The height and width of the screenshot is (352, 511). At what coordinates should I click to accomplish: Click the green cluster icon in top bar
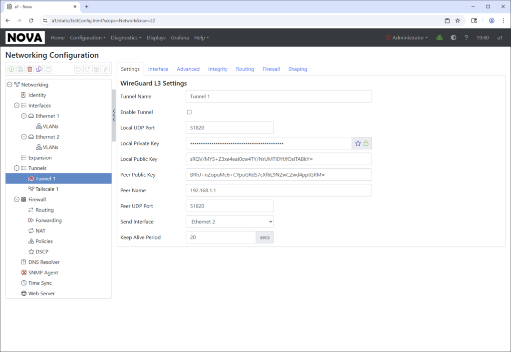click(x=439, y=38)
